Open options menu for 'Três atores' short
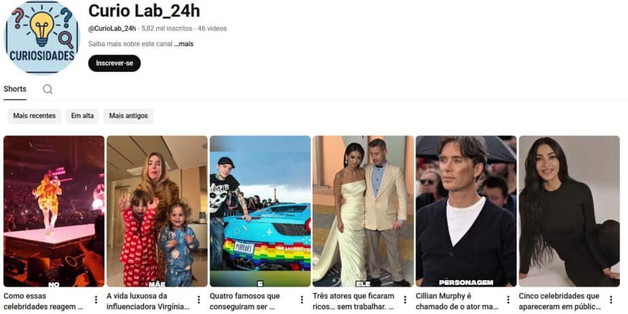The width and height of the screenshot is (628, 314). click(x=405, y=300)
